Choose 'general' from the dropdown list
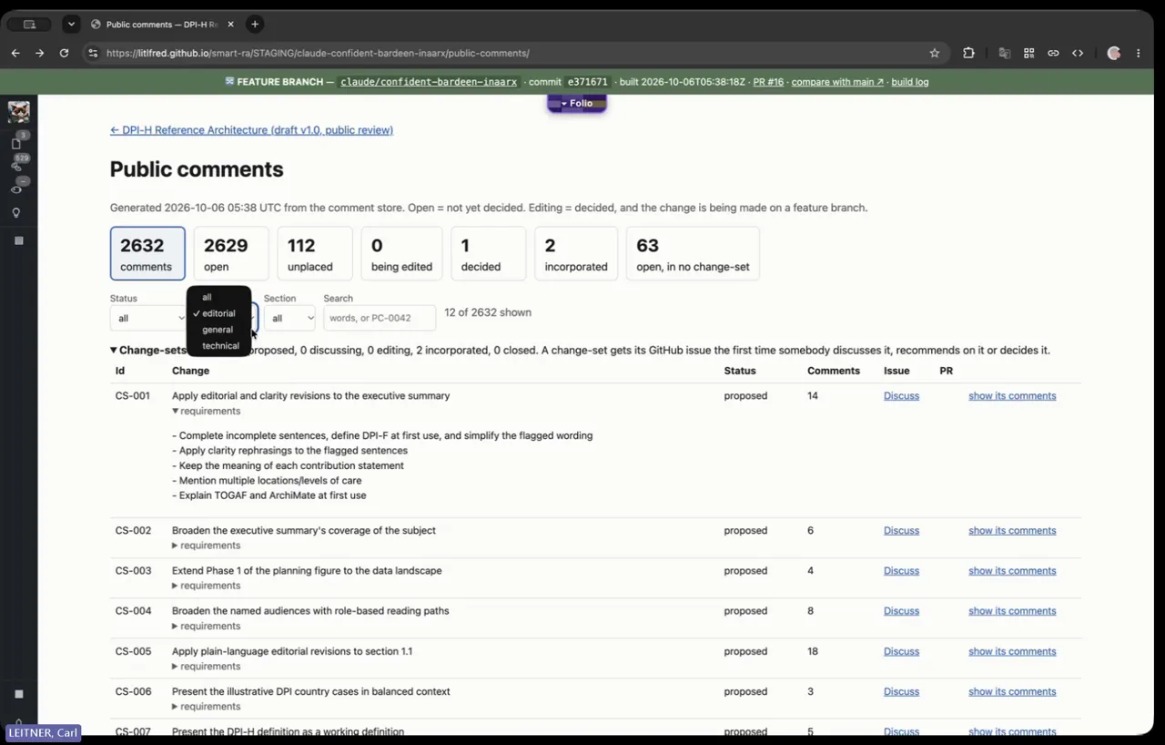 218,330
